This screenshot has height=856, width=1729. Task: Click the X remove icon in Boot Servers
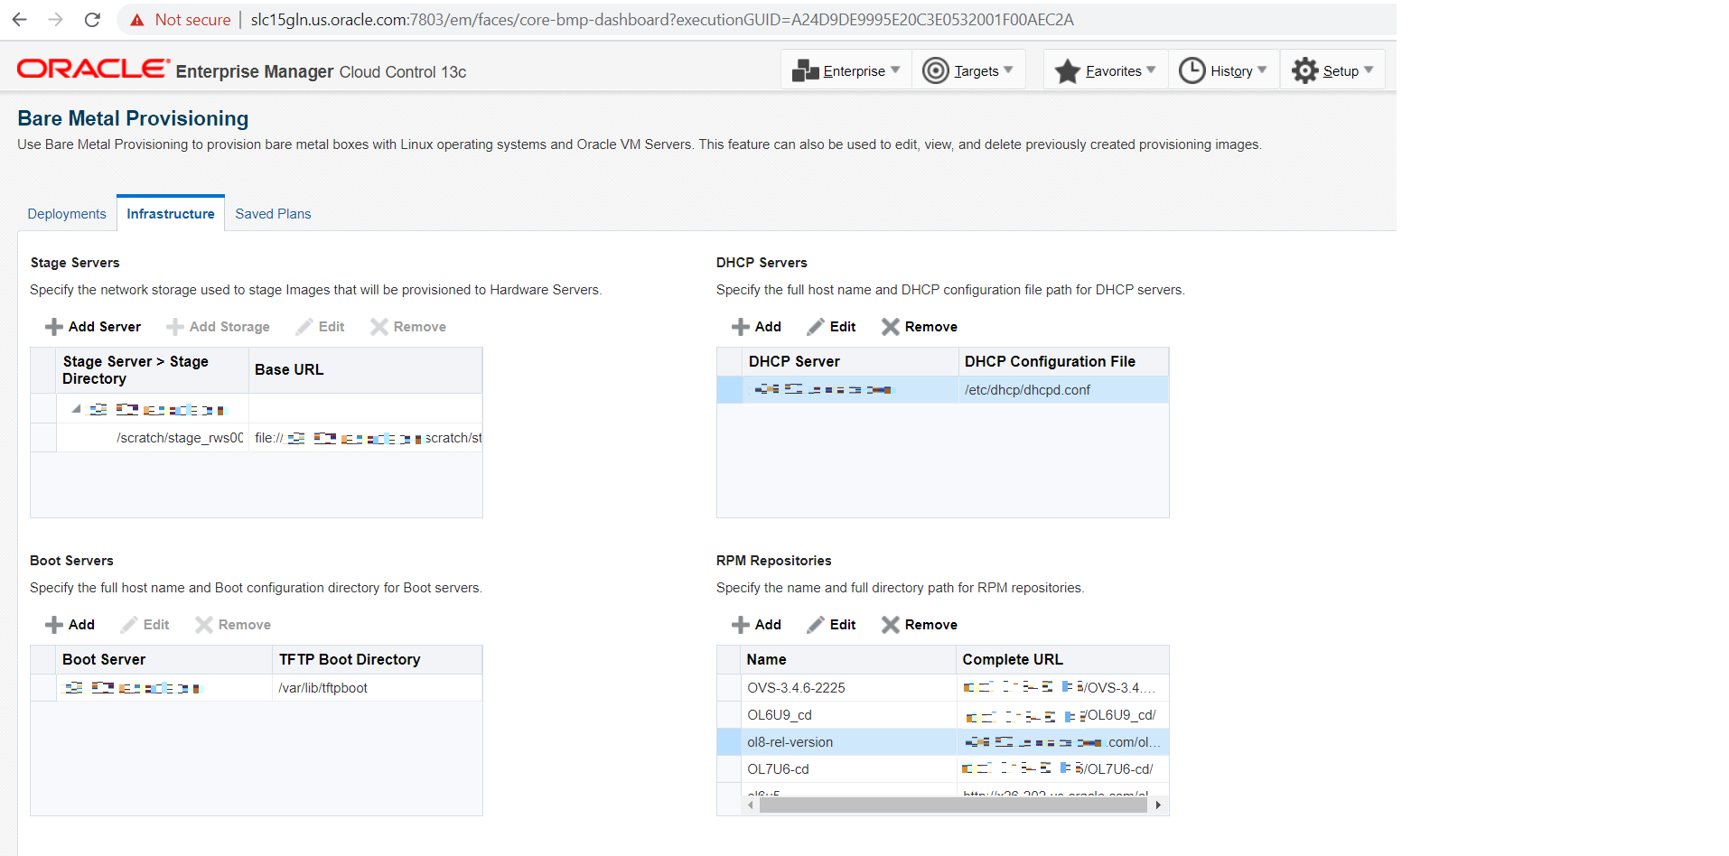coord(204,625)
